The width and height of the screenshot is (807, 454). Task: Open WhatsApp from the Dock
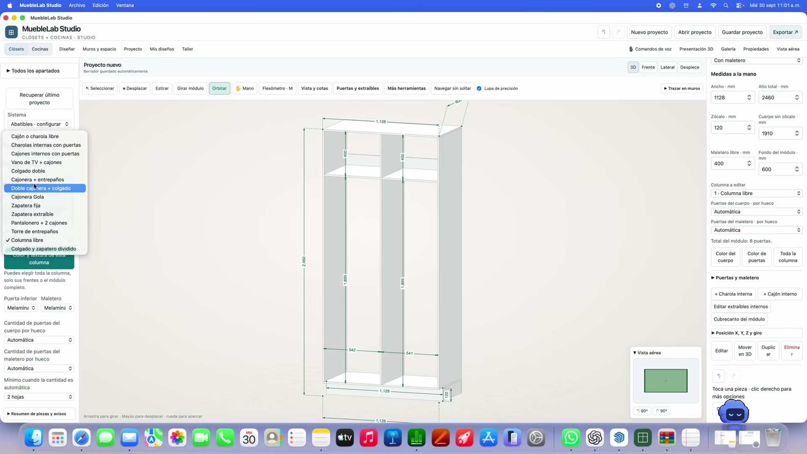571,438
